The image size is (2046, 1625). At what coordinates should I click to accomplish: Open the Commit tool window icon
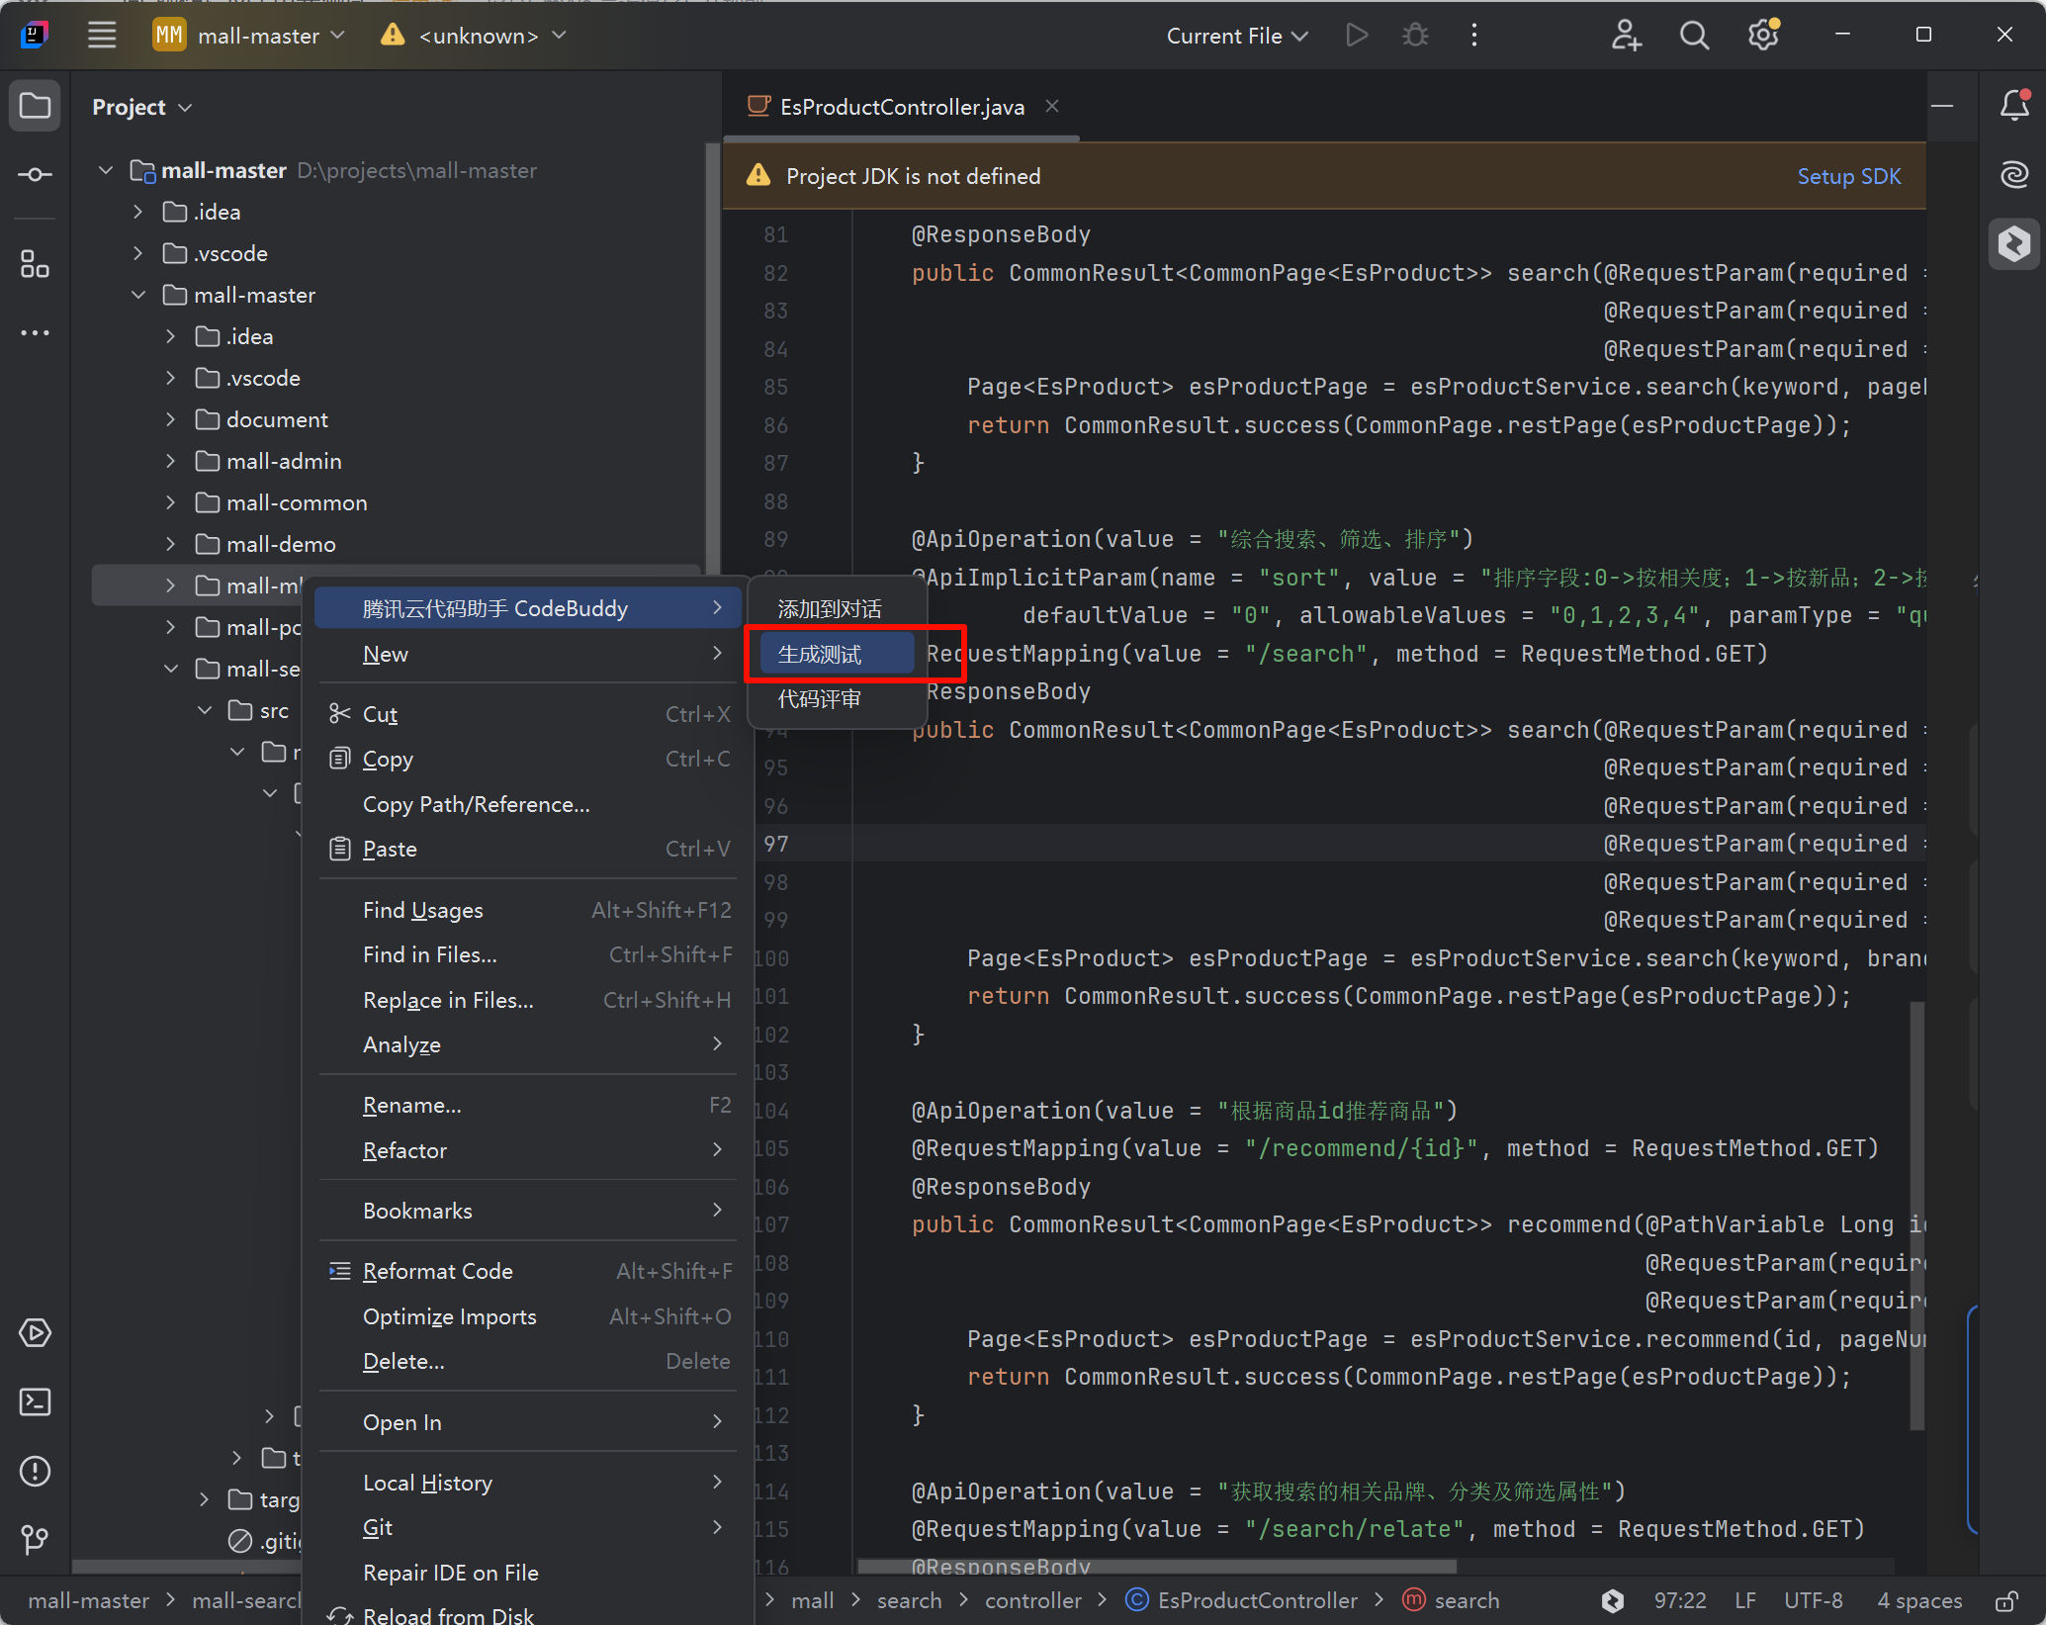[x=35, y=175]
